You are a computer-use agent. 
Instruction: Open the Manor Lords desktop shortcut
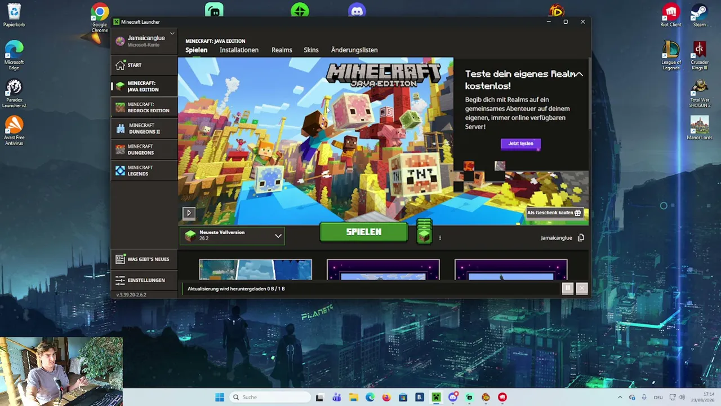pos(700,129)
